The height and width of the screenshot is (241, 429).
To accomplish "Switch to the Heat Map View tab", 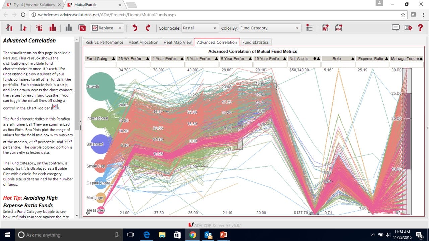I will (x=177, y=42).
